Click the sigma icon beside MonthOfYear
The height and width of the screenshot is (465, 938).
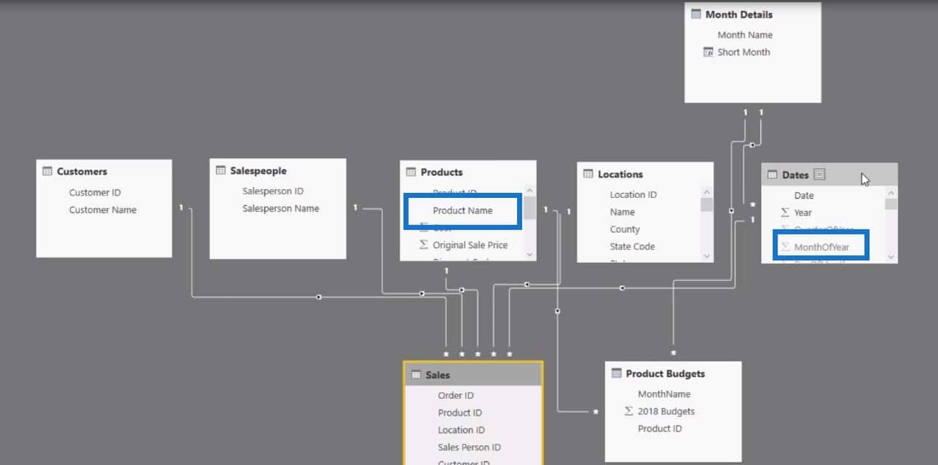point(785,247)
